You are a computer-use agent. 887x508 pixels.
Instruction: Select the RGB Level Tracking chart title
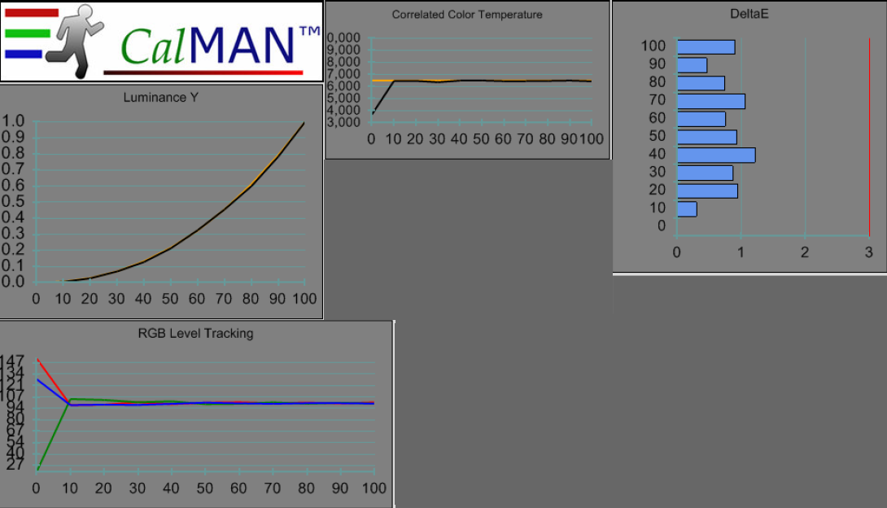[x=195, y=333]
